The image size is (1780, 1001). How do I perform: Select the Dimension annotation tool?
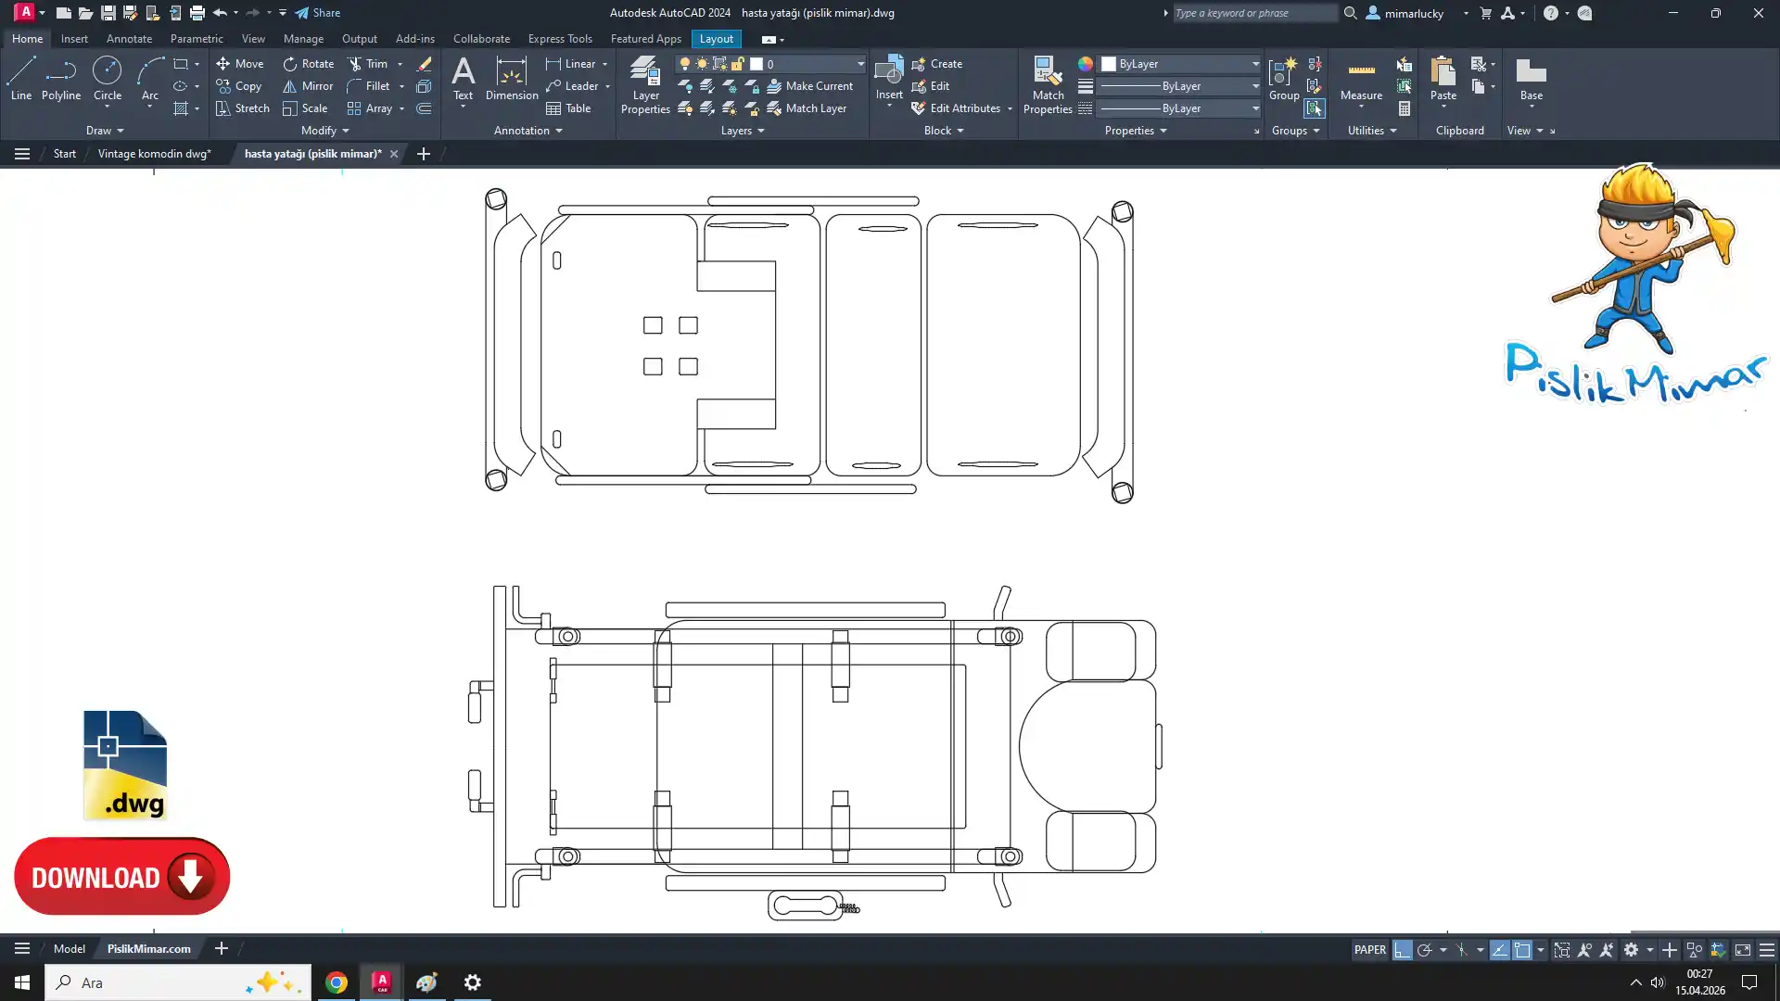coord(511,78)
